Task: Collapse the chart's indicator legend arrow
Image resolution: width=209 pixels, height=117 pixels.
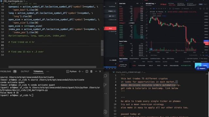Action: [x=151, y=14]
